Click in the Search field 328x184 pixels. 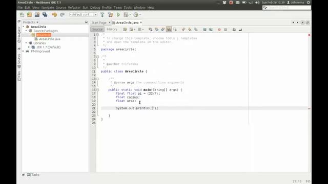287,8
